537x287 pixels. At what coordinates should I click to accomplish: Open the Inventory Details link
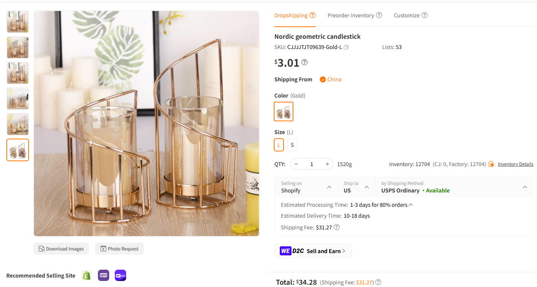tap(515, 164)
